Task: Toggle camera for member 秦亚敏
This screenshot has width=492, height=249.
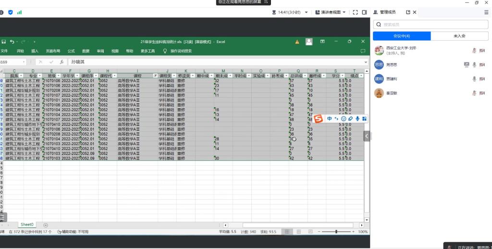Action: tap(482, 93)
